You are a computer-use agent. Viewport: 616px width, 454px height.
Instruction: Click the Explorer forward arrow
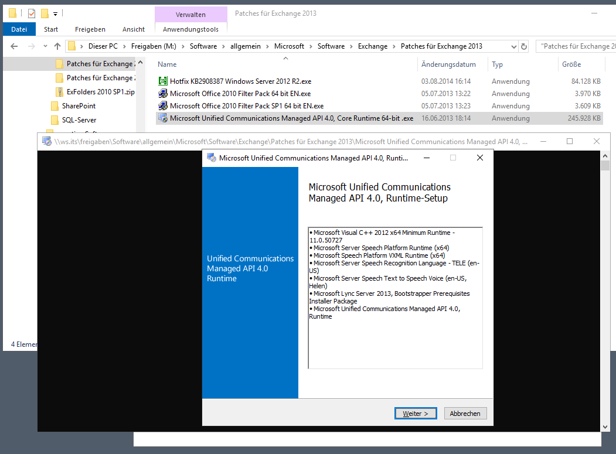(32, 46)
